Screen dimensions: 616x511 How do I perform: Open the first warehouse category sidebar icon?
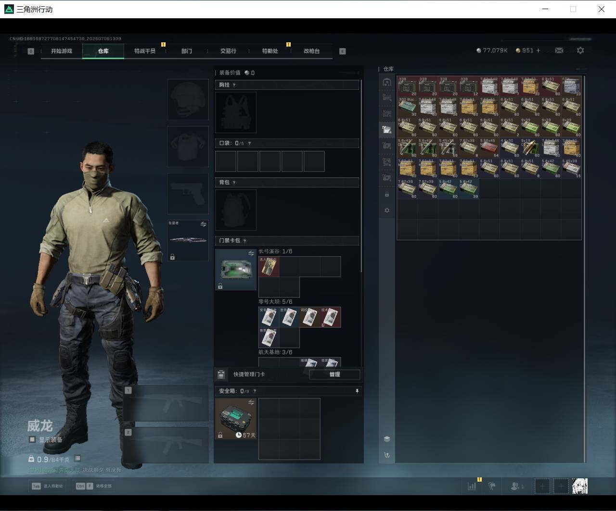pos(387,82)
